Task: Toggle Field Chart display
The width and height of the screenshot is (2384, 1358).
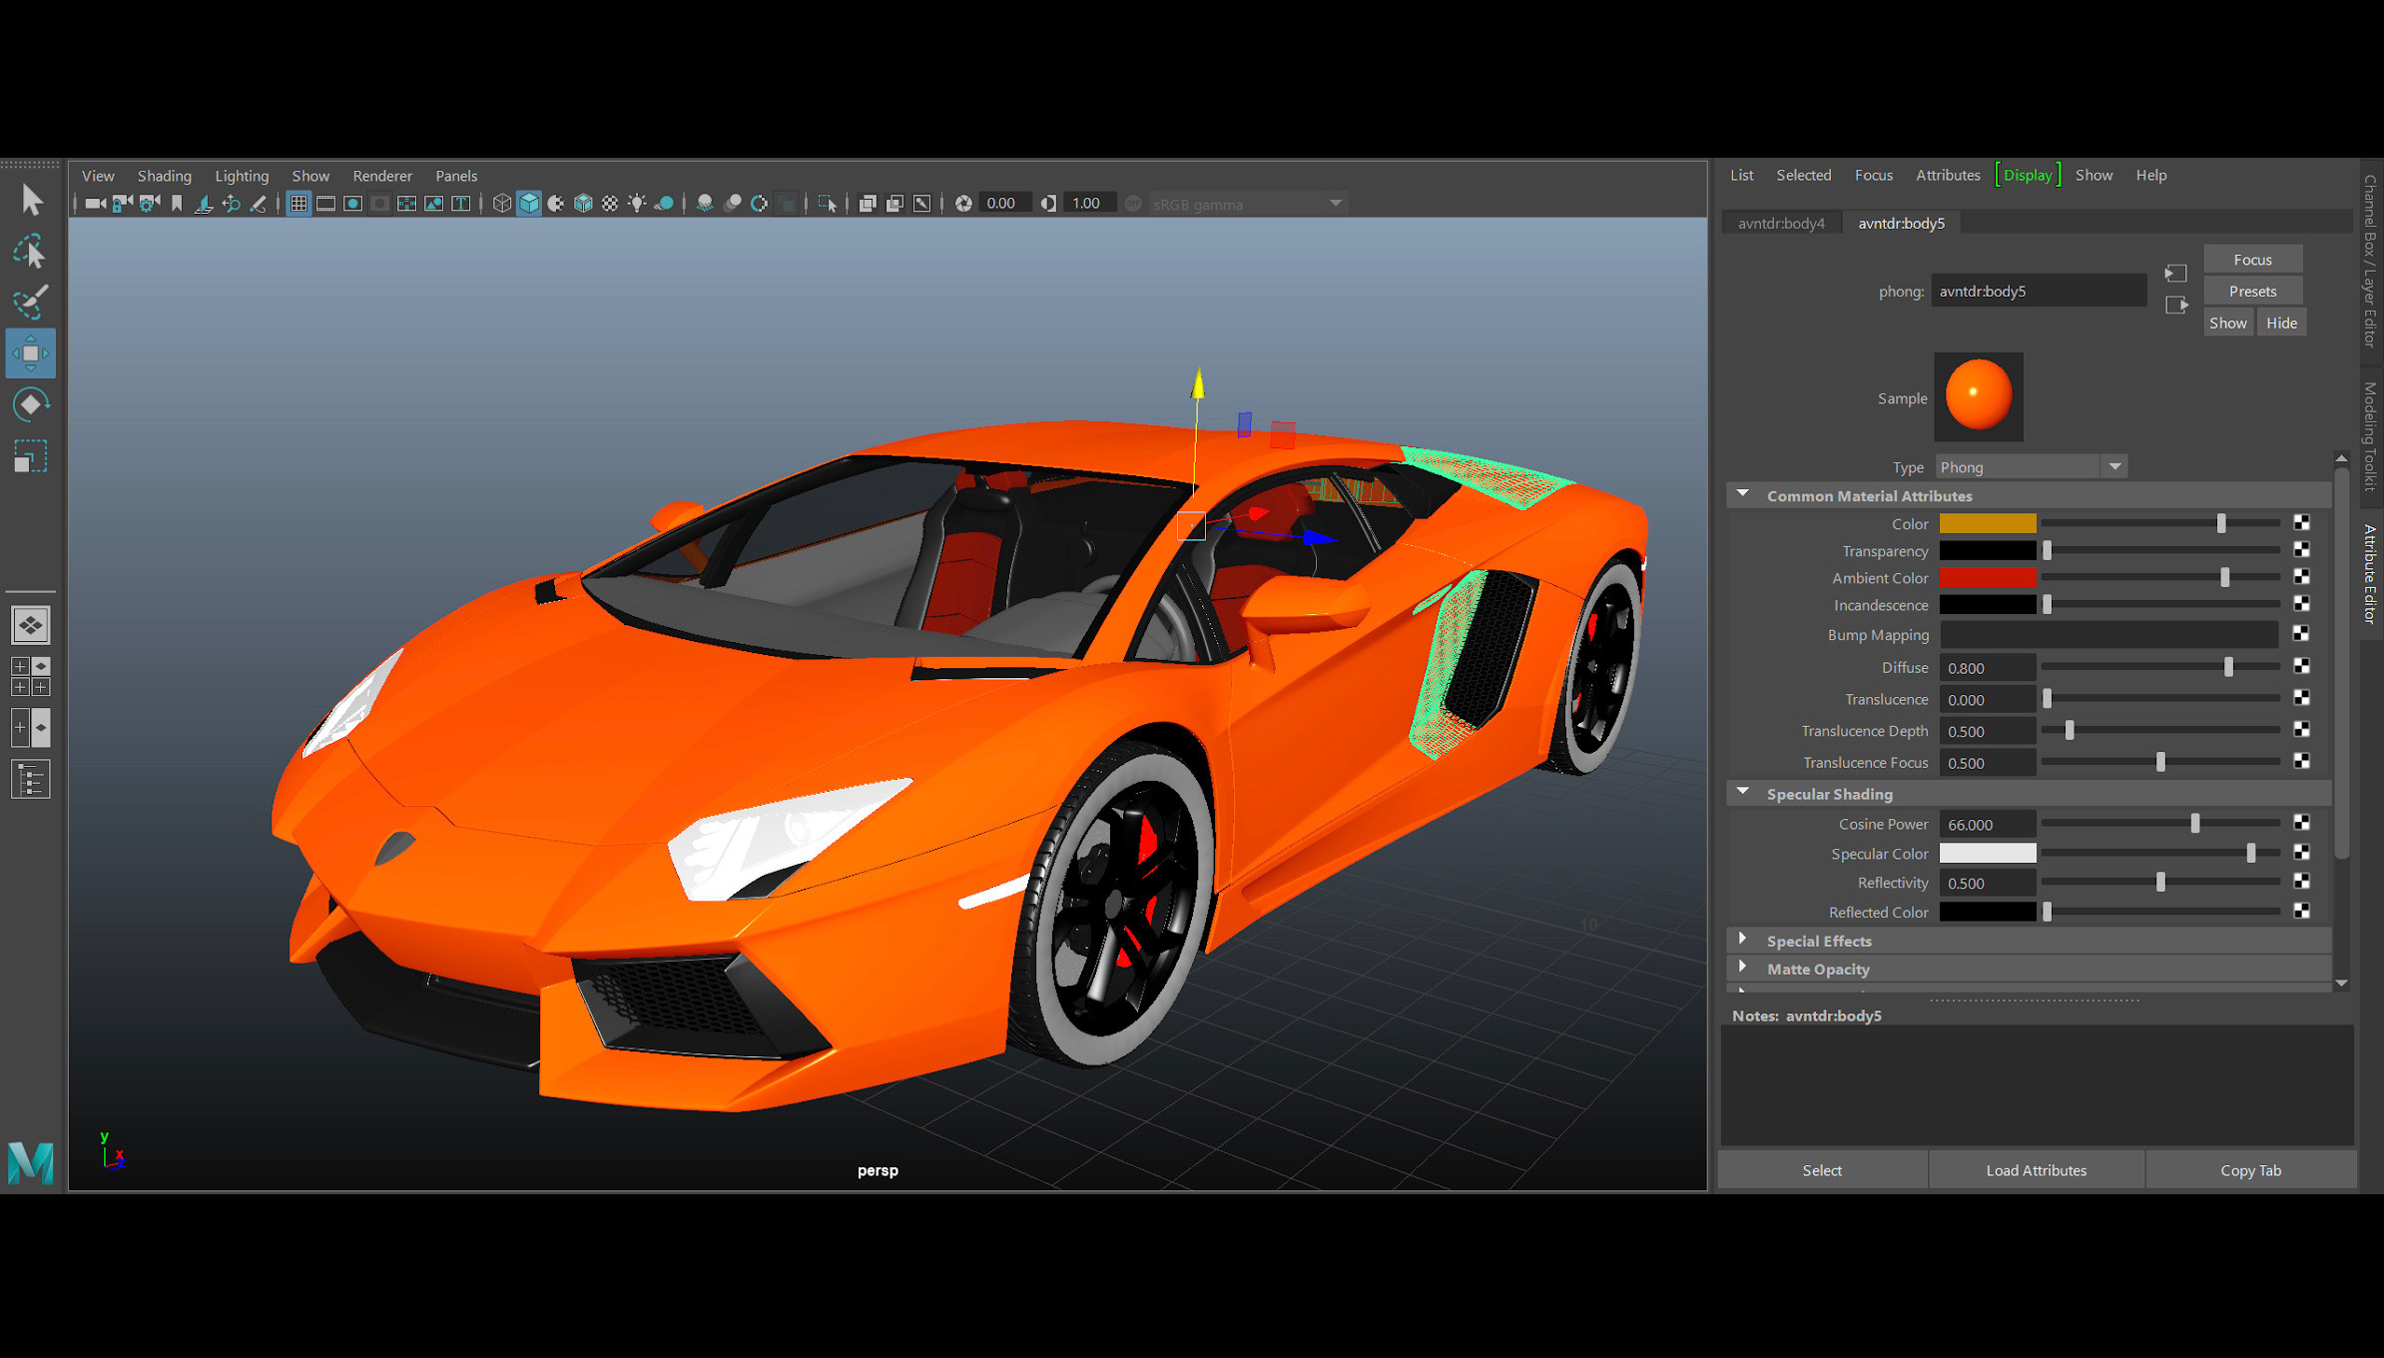Action: tap(406, 204)
